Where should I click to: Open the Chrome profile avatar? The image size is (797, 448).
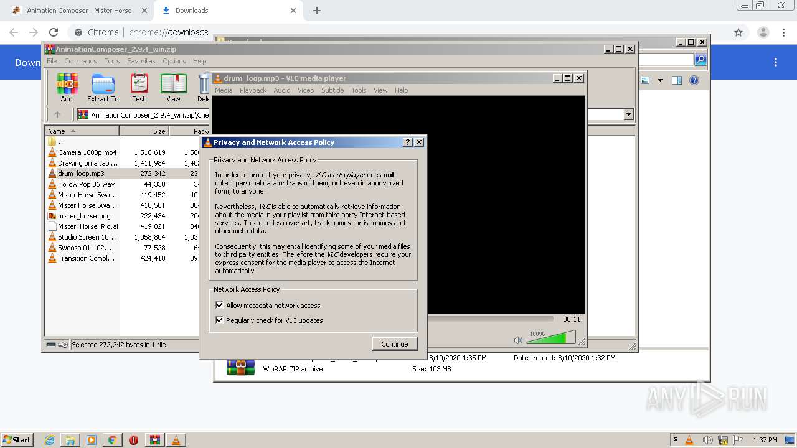pyautogui.click(x=763, y=32)
